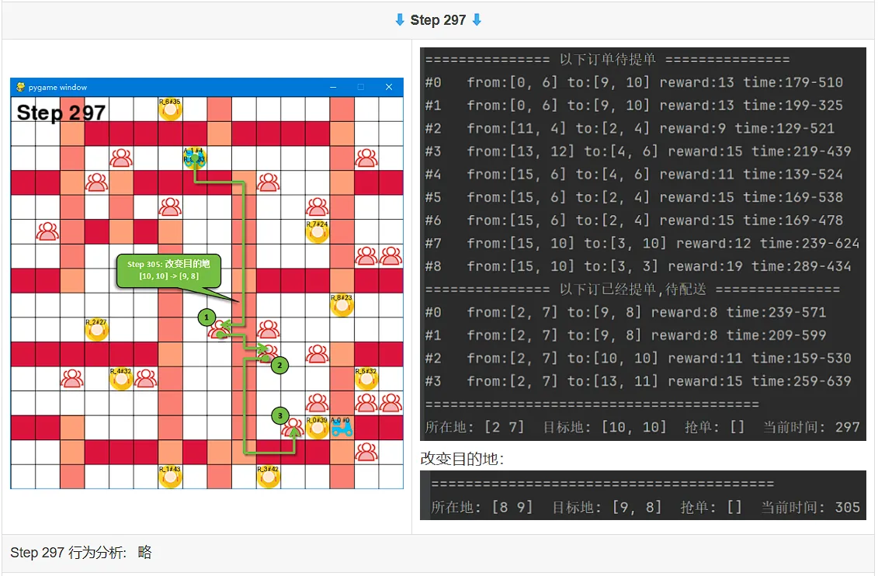Click the R_2#27 restaurant icon

tap(97, 330)
